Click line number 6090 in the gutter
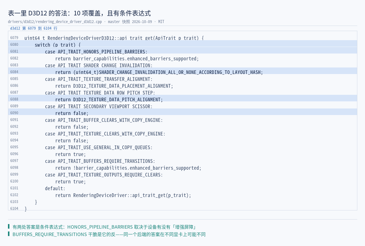The height and width of the screenshot is (246, 365). click(14, 113)
